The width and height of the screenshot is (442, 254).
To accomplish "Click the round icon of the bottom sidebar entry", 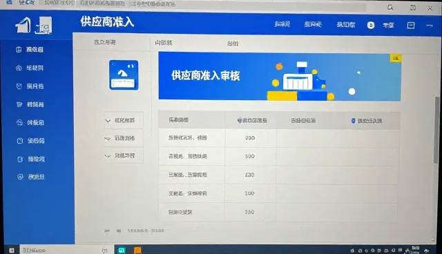I will [x=20, y=177].
